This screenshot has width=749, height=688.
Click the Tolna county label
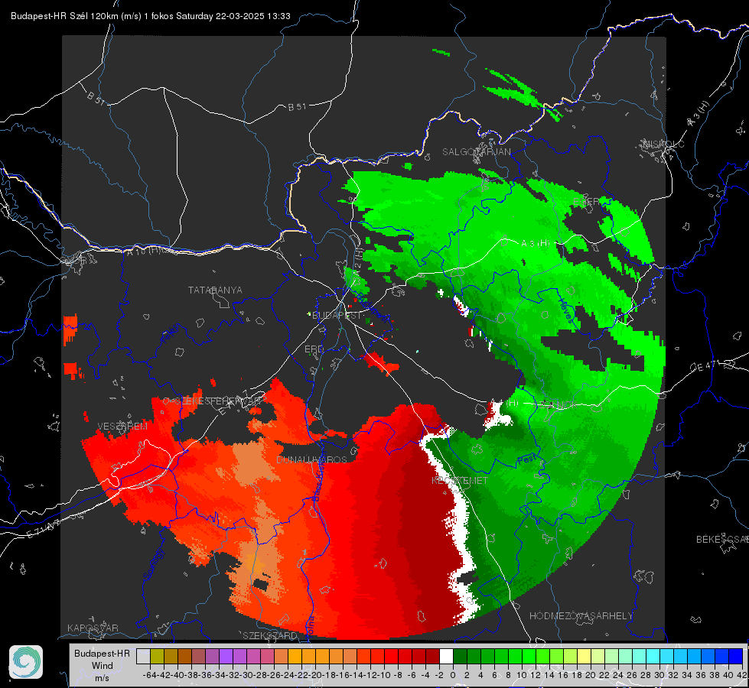[310, 626]
